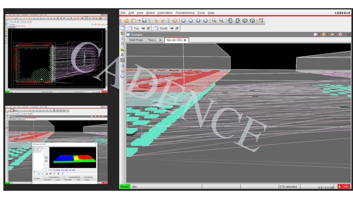Click the restore window icon beside Top
353x203 pixels.
click(148, 28)
